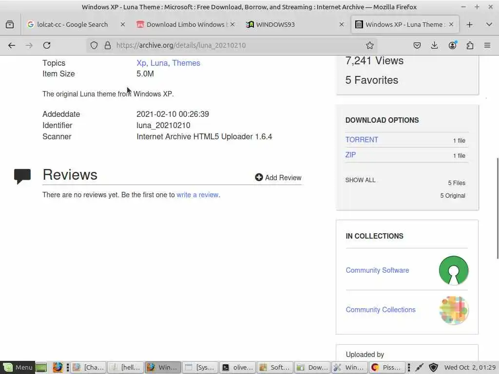Screen dimensions: 499x374
Task: Show desktop via taskbar green icon
Action: (x=41, y=368)
